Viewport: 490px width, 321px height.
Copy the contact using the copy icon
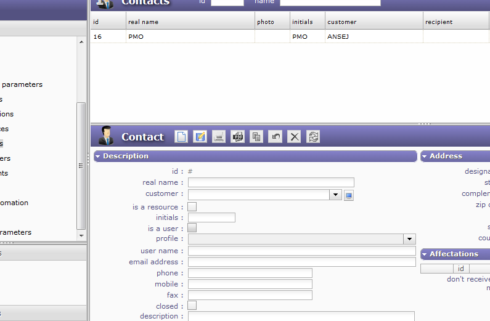pyautogui.click(x=256, y=137)
